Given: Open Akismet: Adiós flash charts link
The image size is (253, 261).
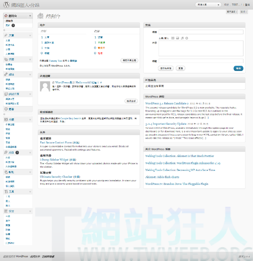Looking at the screenshot, I should 162,177.
